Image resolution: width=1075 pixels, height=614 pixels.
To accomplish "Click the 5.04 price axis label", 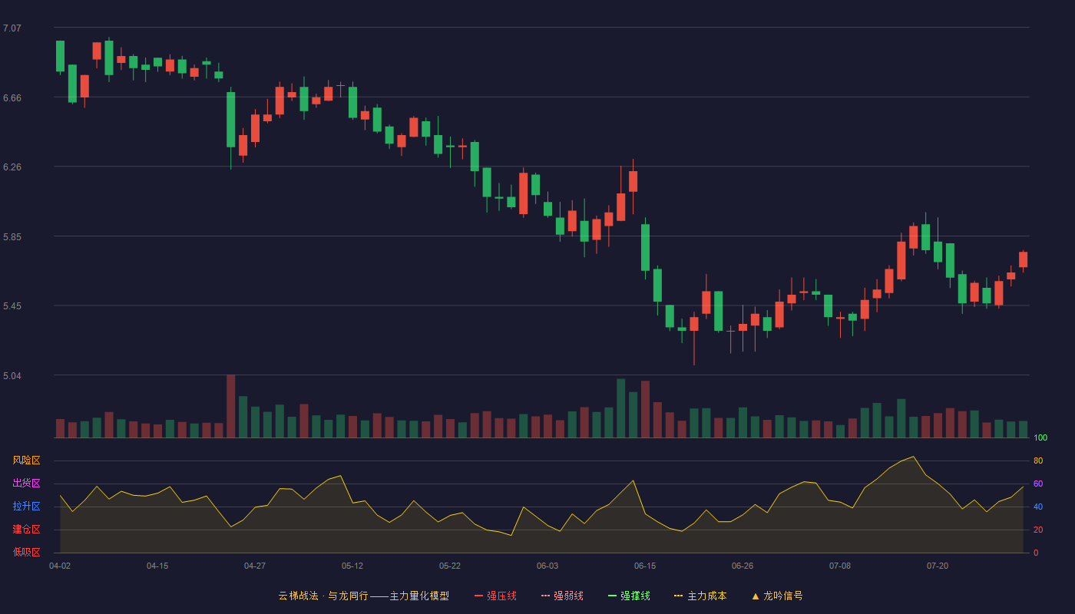I will click(x=12, y=376).
